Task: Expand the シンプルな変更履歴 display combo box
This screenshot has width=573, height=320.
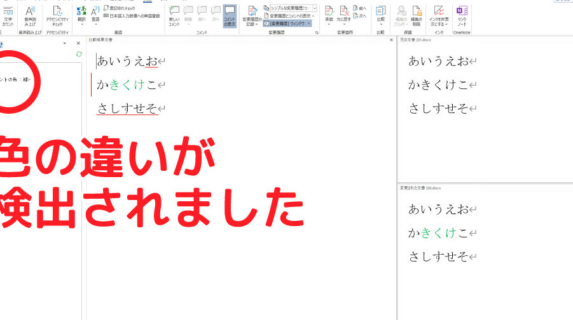Action: pyautogui.click(x=315, y=8)
